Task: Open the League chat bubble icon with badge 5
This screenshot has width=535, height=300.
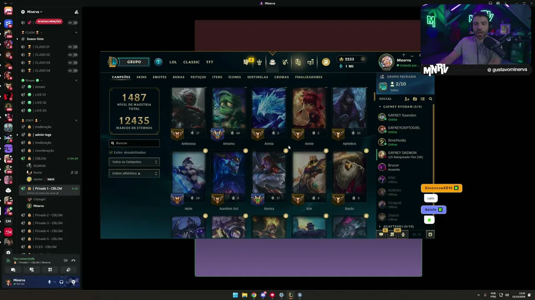Action: 381,235
